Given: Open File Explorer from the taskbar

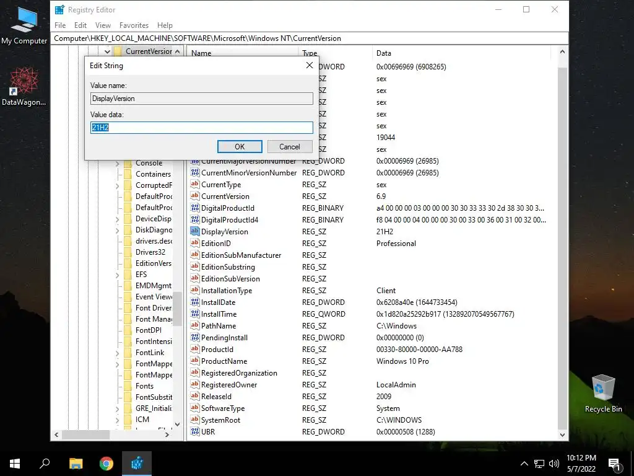Looking at the screenshot, I should pos(76,464).
